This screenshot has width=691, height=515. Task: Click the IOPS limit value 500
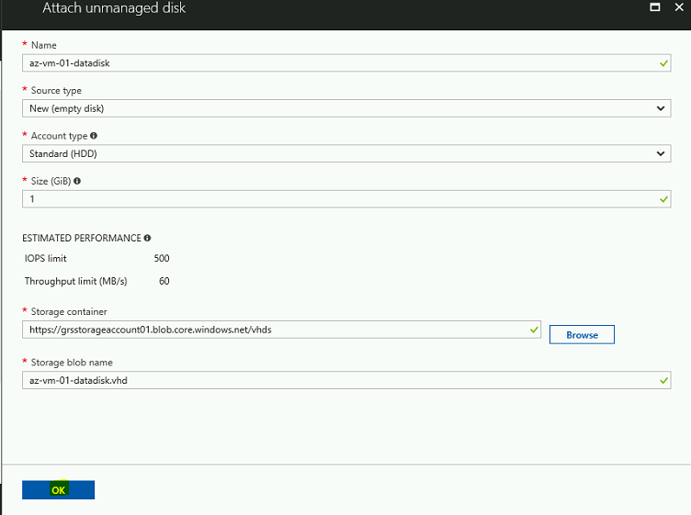coord(162,258)
